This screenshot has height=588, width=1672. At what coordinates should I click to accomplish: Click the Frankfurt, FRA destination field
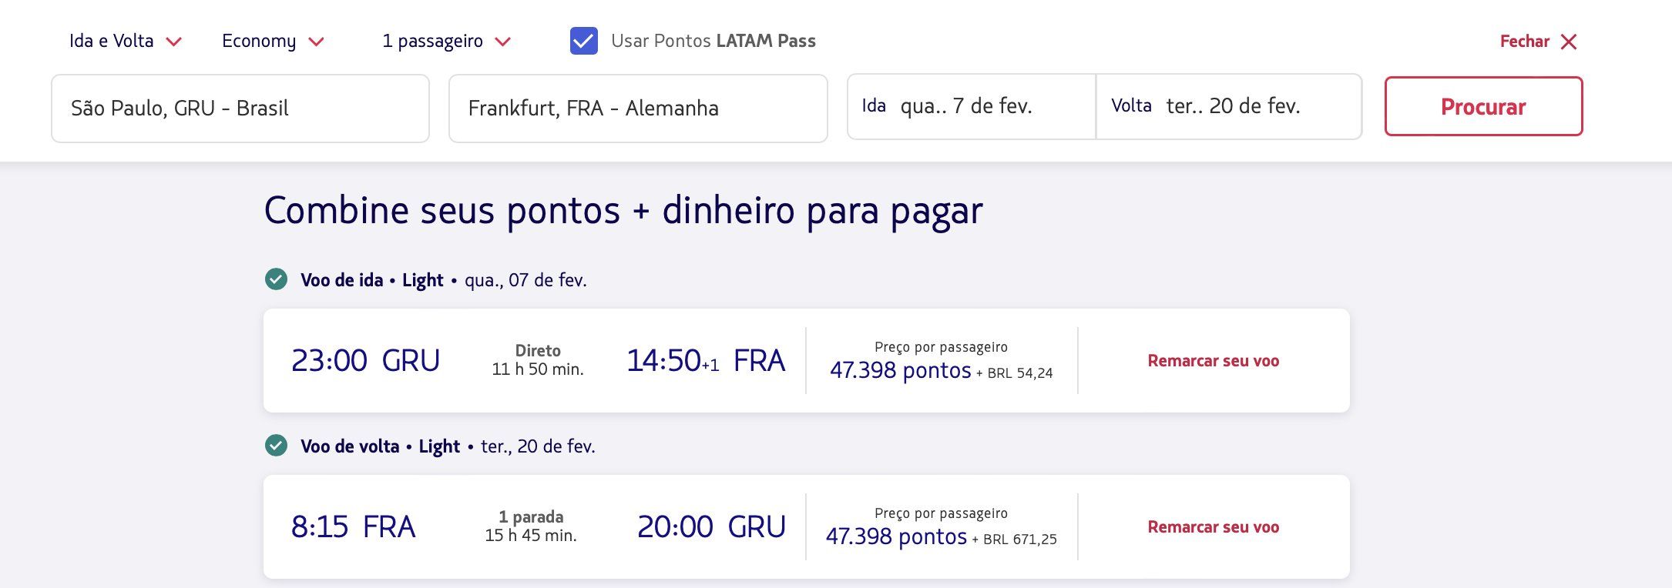(x=638, y=109)
